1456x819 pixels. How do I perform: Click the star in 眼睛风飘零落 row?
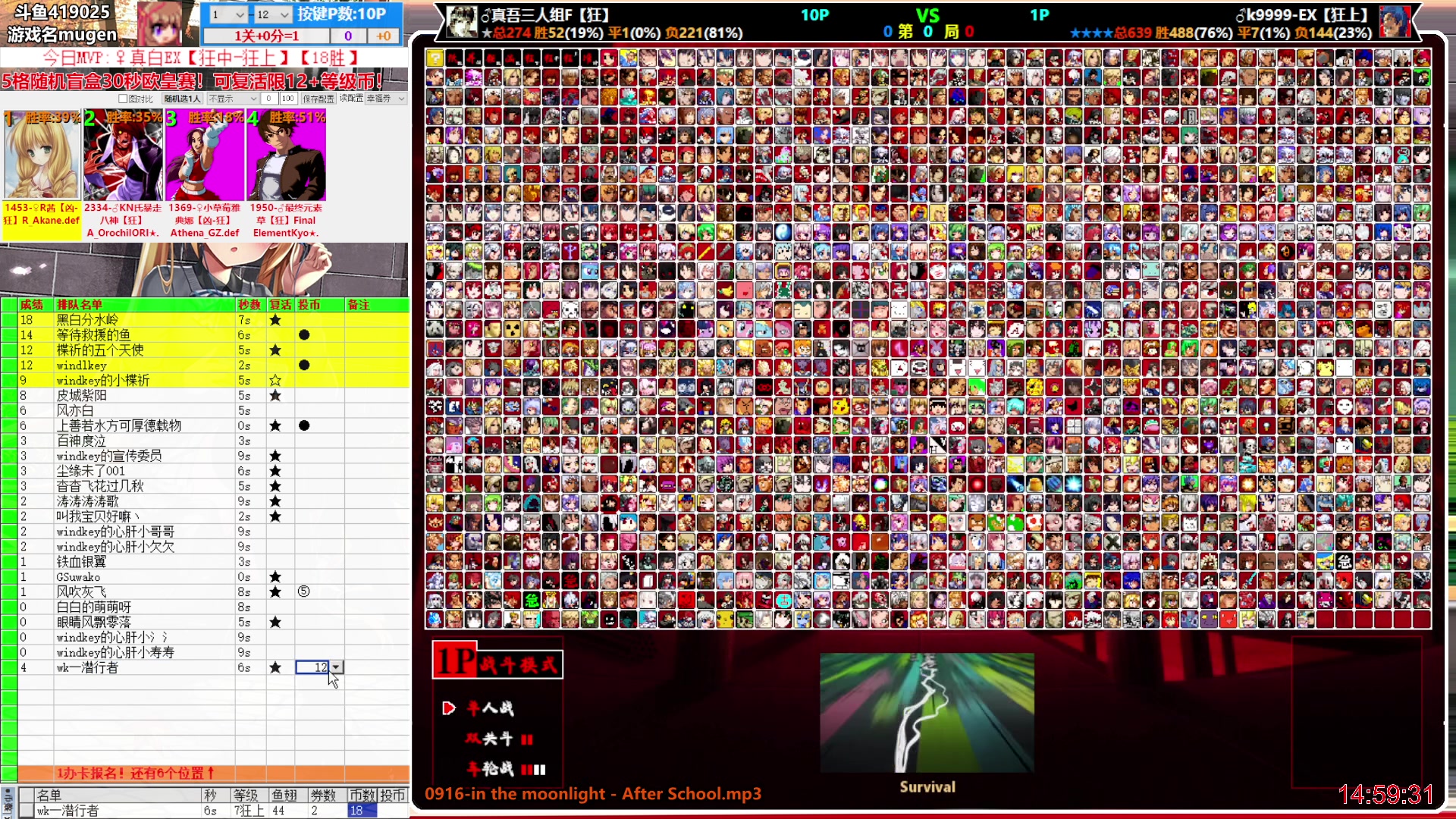pos(275,623)
